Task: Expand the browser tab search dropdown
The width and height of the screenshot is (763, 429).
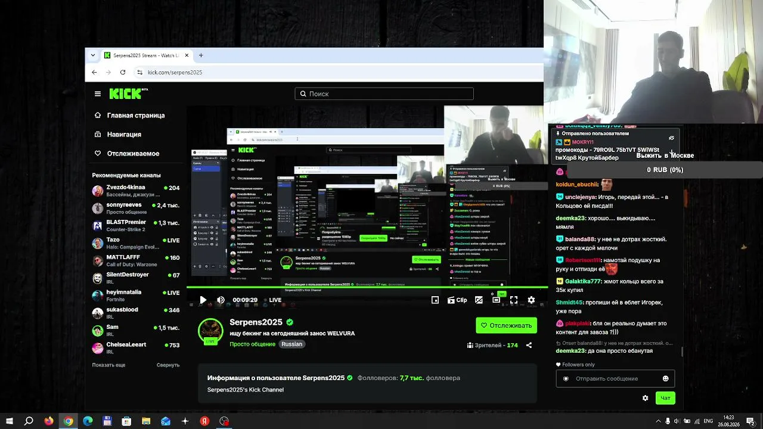Action: coord(92,55)
